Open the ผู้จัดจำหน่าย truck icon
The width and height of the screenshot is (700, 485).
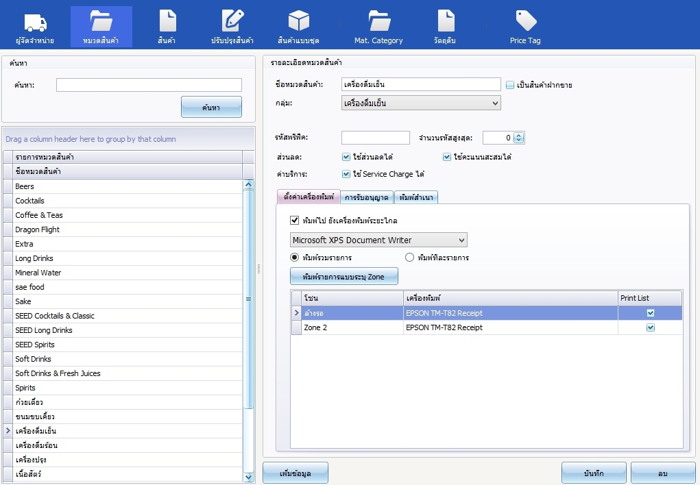pyautogui.click(x=35, y=23)
